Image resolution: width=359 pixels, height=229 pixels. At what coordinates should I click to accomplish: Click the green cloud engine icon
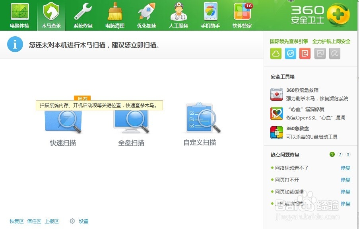(276, 53)
